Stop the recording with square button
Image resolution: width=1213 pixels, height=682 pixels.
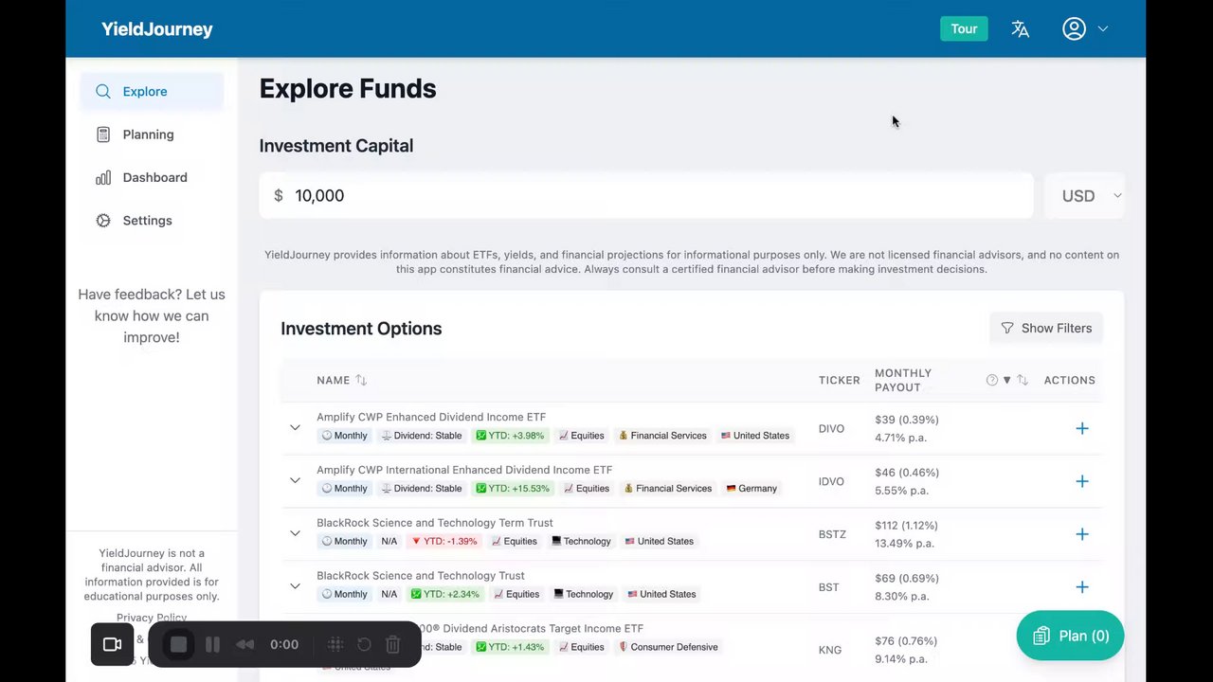pyautogui.click(x=178, y=644)
